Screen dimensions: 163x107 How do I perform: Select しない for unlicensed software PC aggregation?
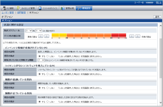click(x=47, y=74)
